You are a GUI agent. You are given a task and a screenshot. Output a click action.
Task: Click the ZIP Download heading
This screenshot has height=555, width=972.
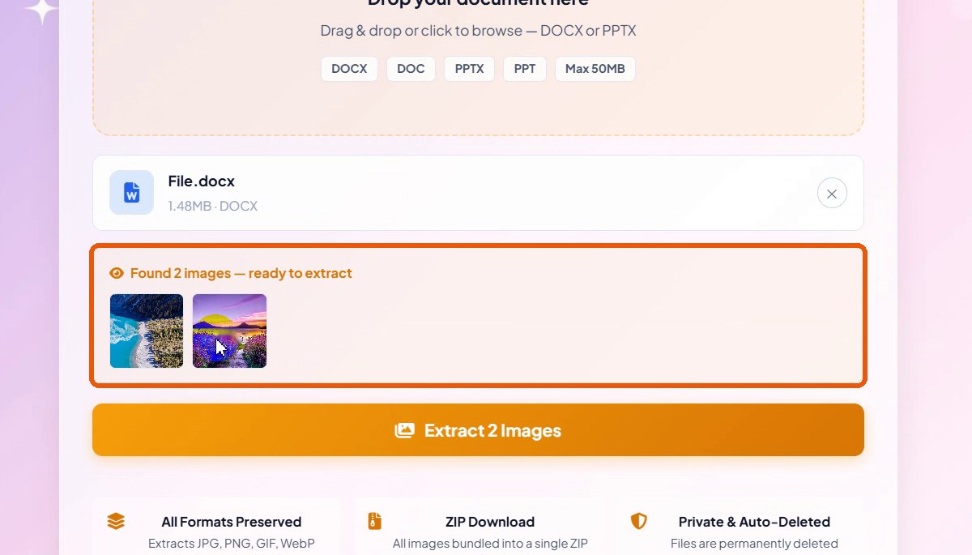point(490,522)
